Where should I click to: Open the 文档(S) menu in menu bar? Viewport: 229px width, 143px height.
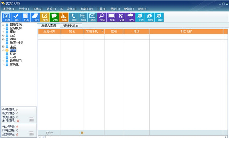37,9
